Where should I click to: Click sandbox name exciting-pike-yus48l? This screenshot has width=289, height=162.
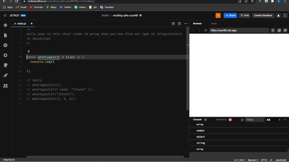click(x=126, y=15)
